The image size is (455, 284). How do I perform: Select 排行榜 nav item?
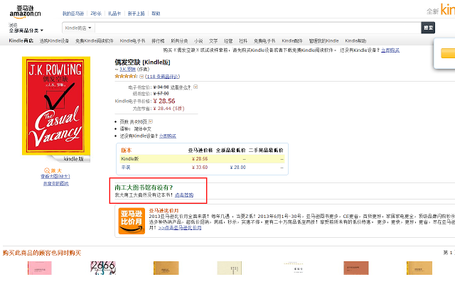(158, 41)
